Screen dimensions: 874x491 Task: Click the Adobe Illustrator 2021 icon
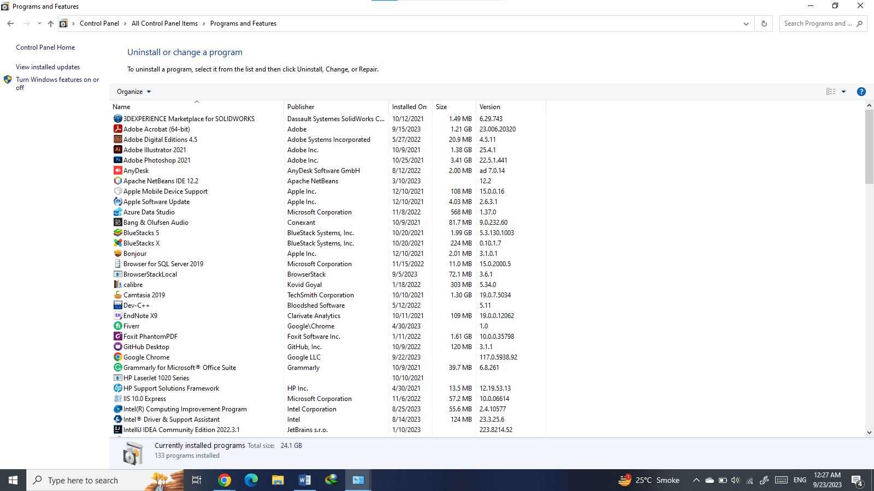coord(117,149)
